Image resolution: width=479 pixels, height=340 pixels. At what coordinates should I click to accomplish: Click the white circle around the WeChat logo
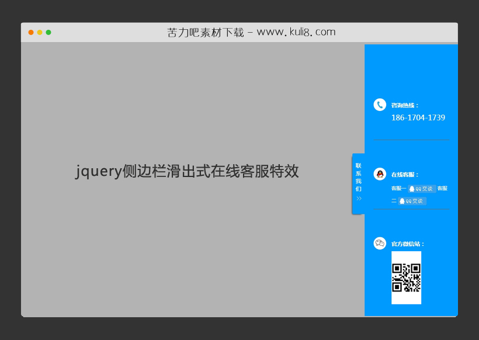tap(380, 244)
